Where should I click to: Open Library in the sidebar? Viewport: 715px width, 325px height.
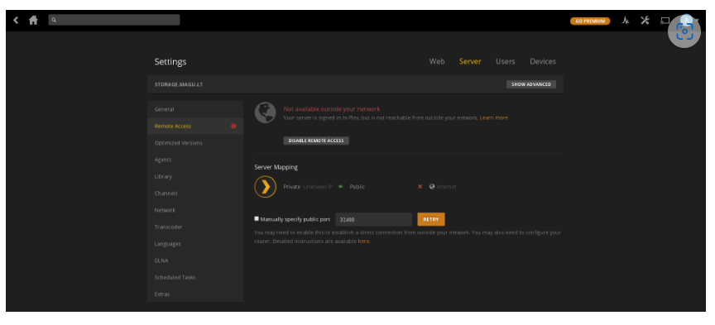click(x=195, y=177)
